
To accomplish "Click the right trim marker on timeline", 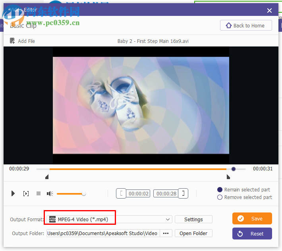I will [x=228, y=177].
